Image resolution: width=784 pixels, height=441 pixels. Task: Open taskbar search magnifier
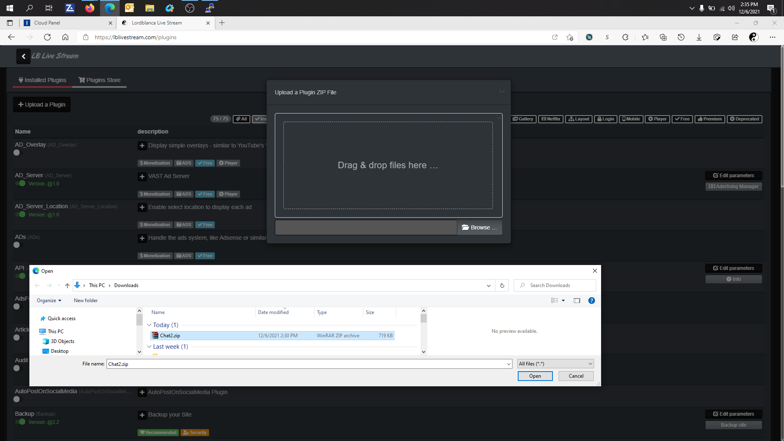coord(29,8)
